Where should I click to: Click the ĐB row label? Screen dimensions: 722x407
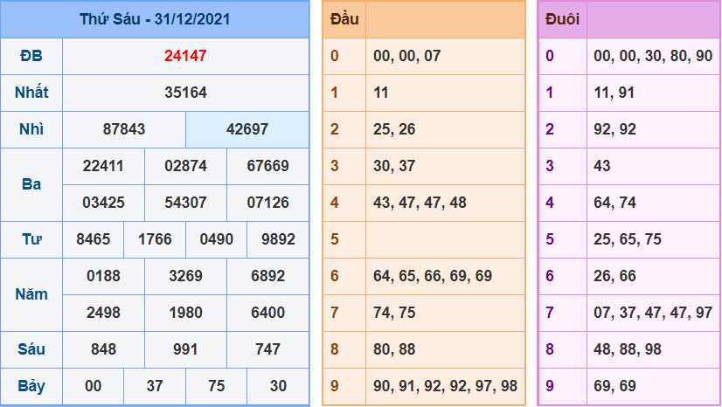[x=31, y=56]
